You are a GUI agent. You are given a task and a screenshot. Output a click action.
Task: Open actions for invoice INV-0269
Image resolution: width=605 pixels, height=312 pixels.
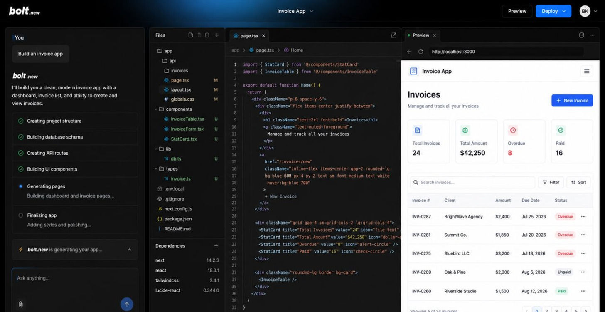[x=583, y=272]
